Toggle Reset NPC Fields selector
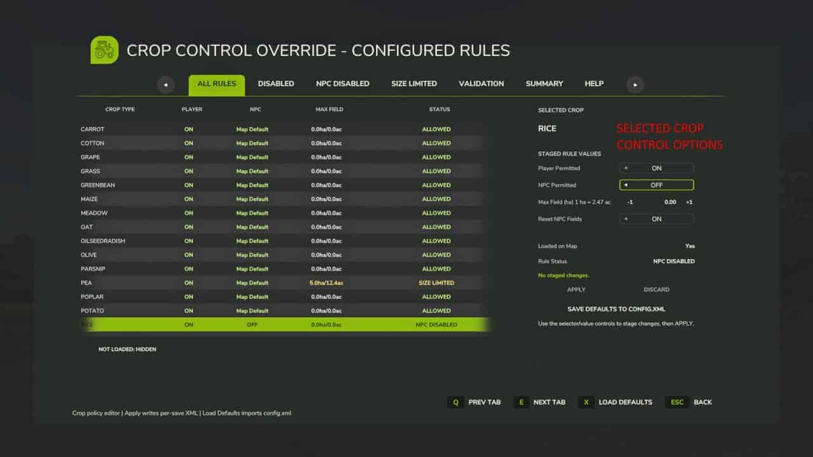Image resolution: width=813 pixels, height=457 pixels. click(x=657, y=219)
